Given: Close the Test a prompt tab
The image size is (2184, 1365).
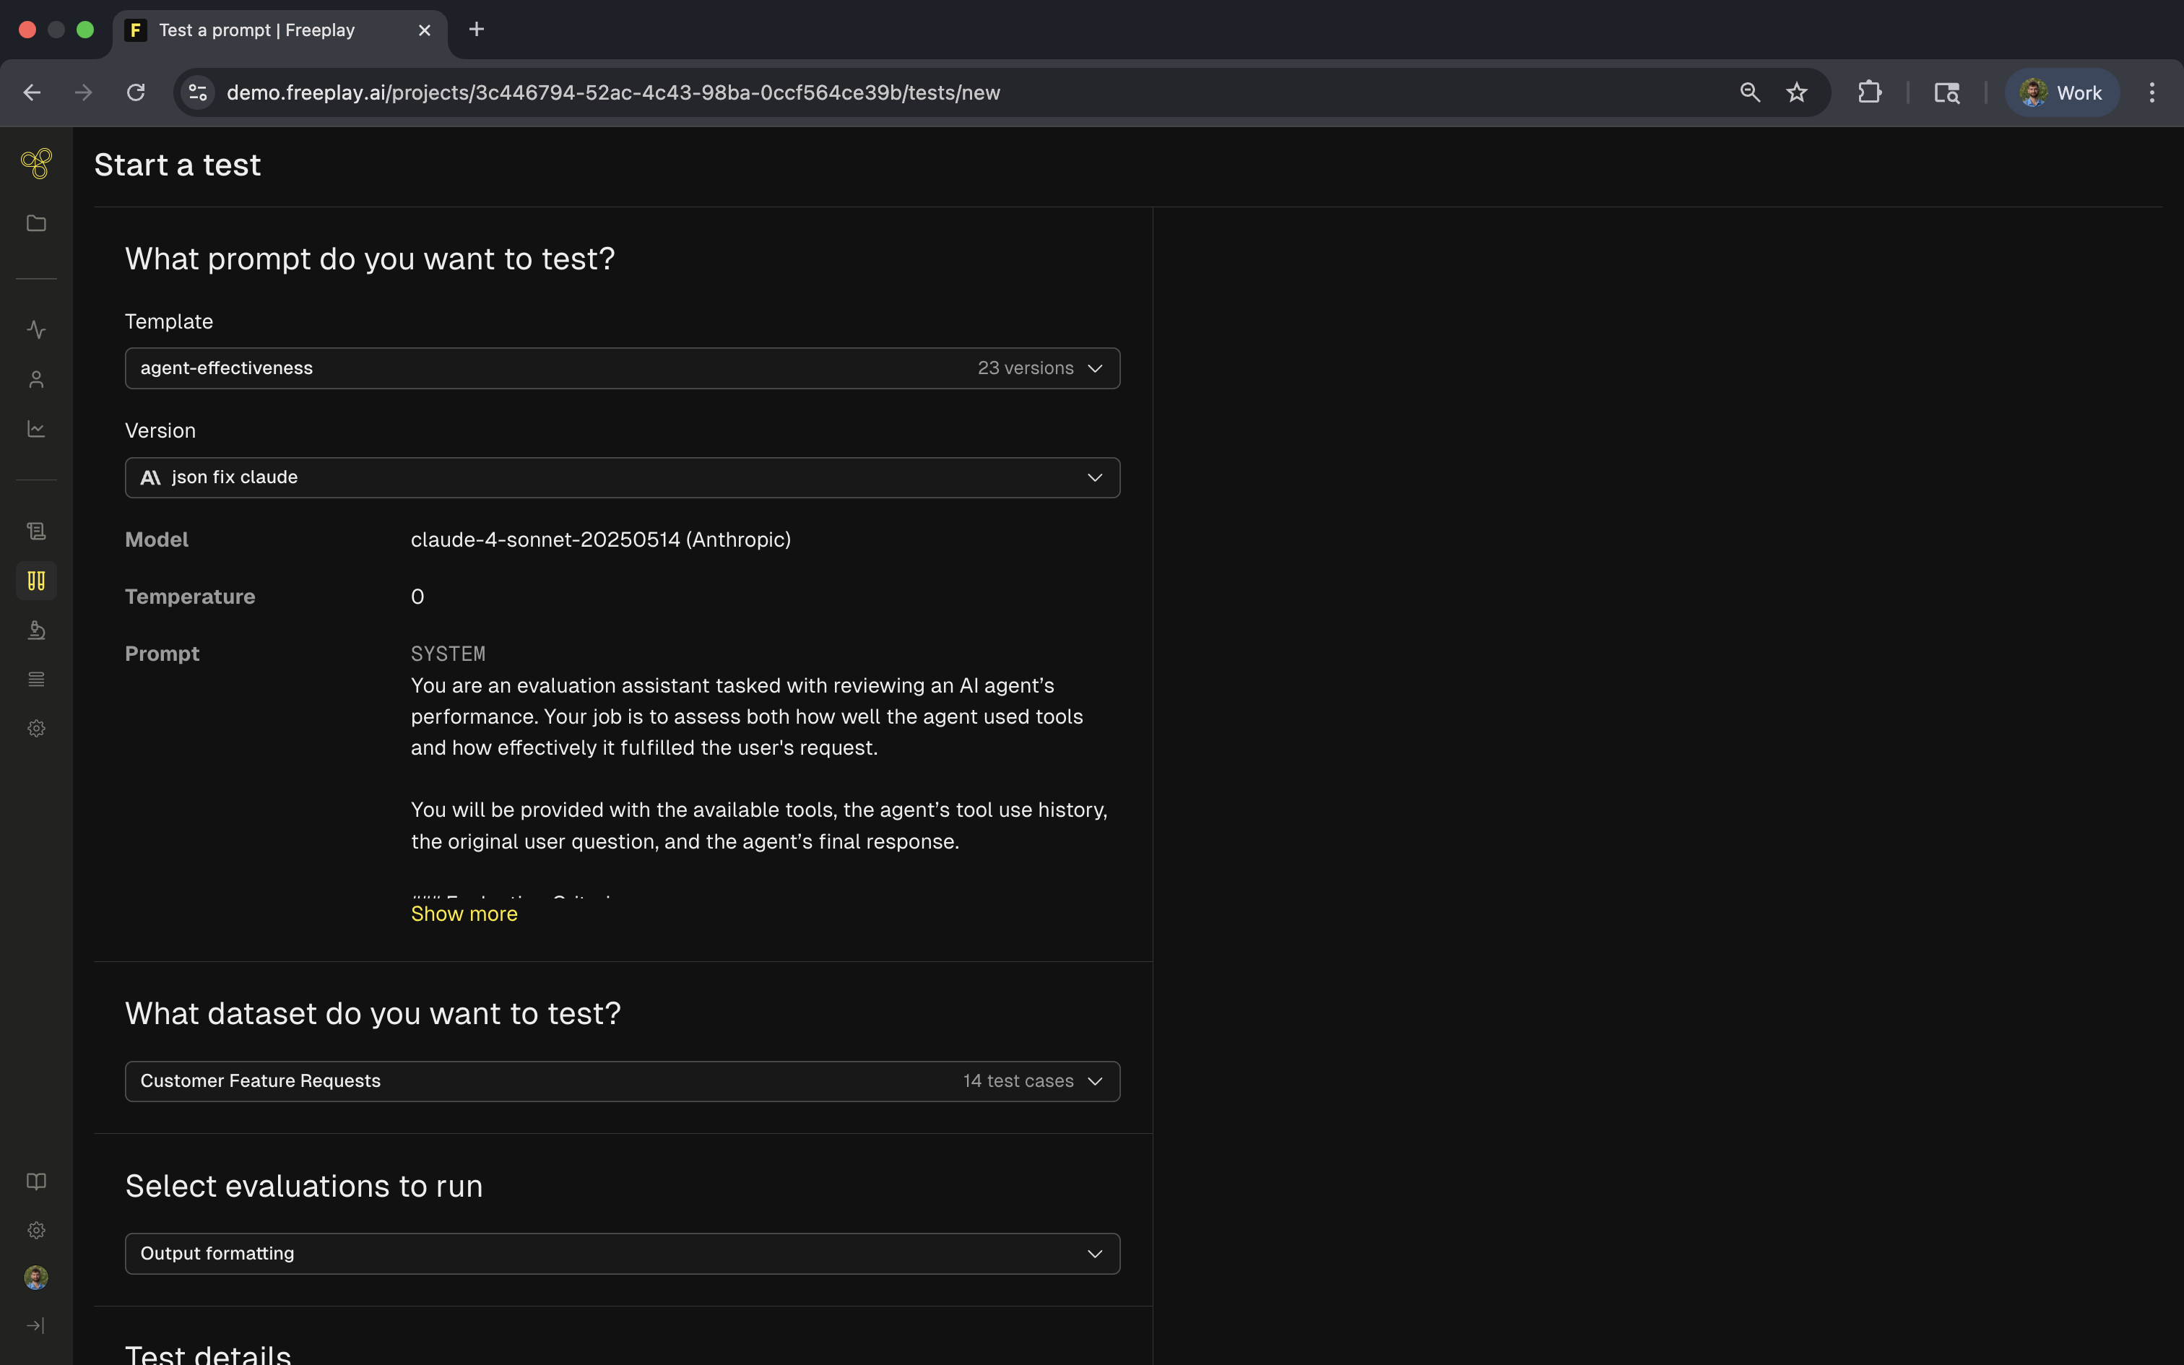Looking at the screenshot, I should (x=424, y=30).
